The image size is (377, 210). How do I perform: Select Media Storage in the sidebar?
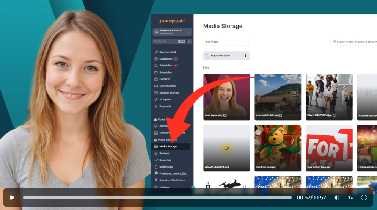[171, 146]
